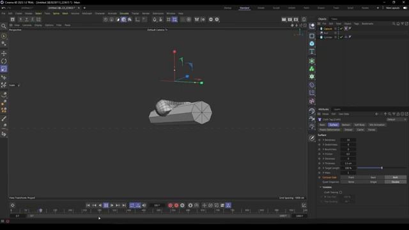This screenshot has width=409, height=230.
Task: Click the sound speaker icon in timeline
Action: pos(144,206)
